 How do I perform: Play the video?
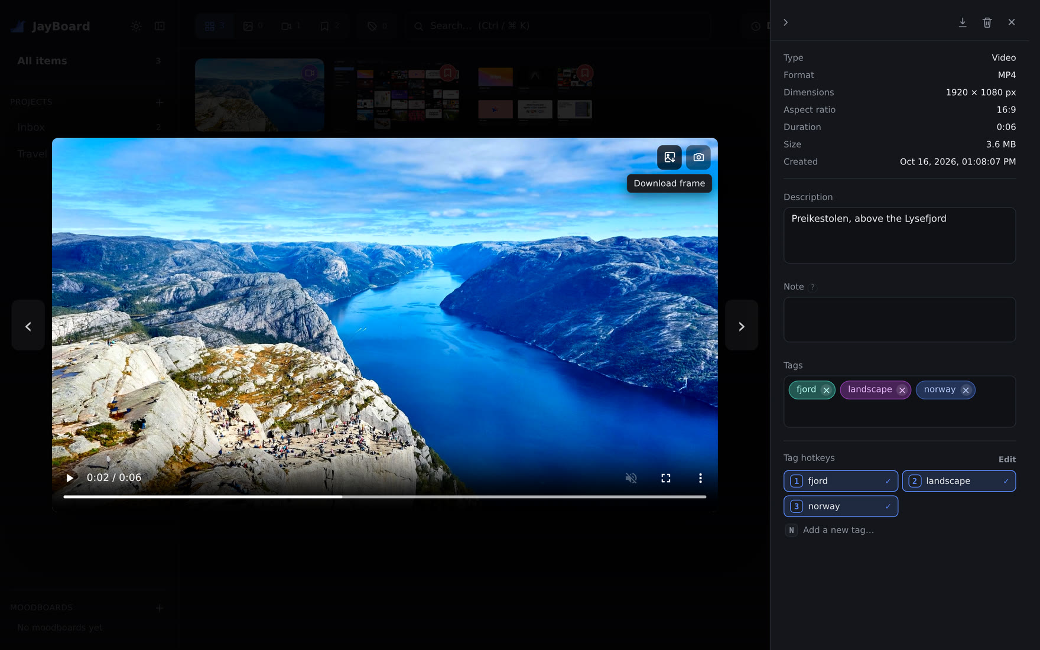[70, 477]
